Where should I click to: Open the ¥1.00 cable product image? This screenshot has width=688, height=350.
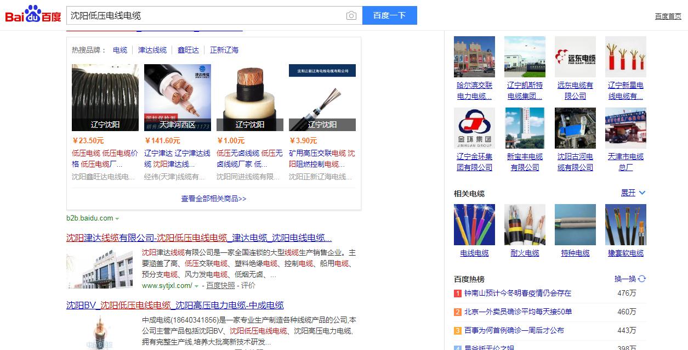pyautogui.click(x=250, y=98)
